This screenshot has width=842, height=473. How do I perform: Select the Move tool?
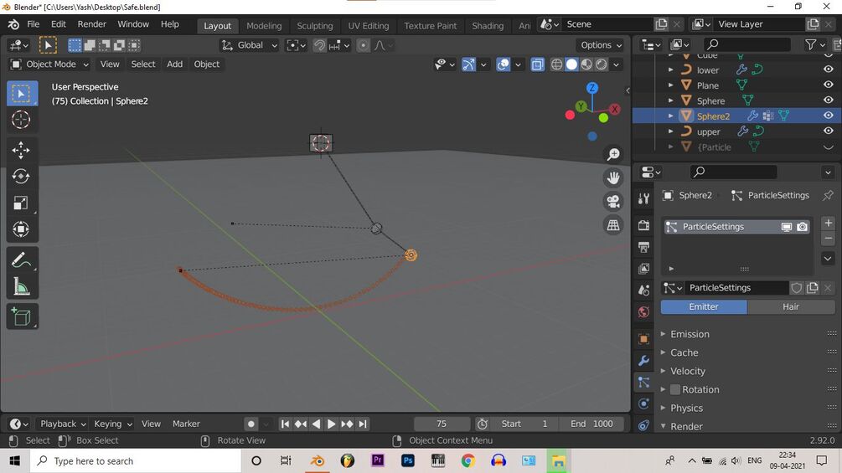[x=21, y=150]
